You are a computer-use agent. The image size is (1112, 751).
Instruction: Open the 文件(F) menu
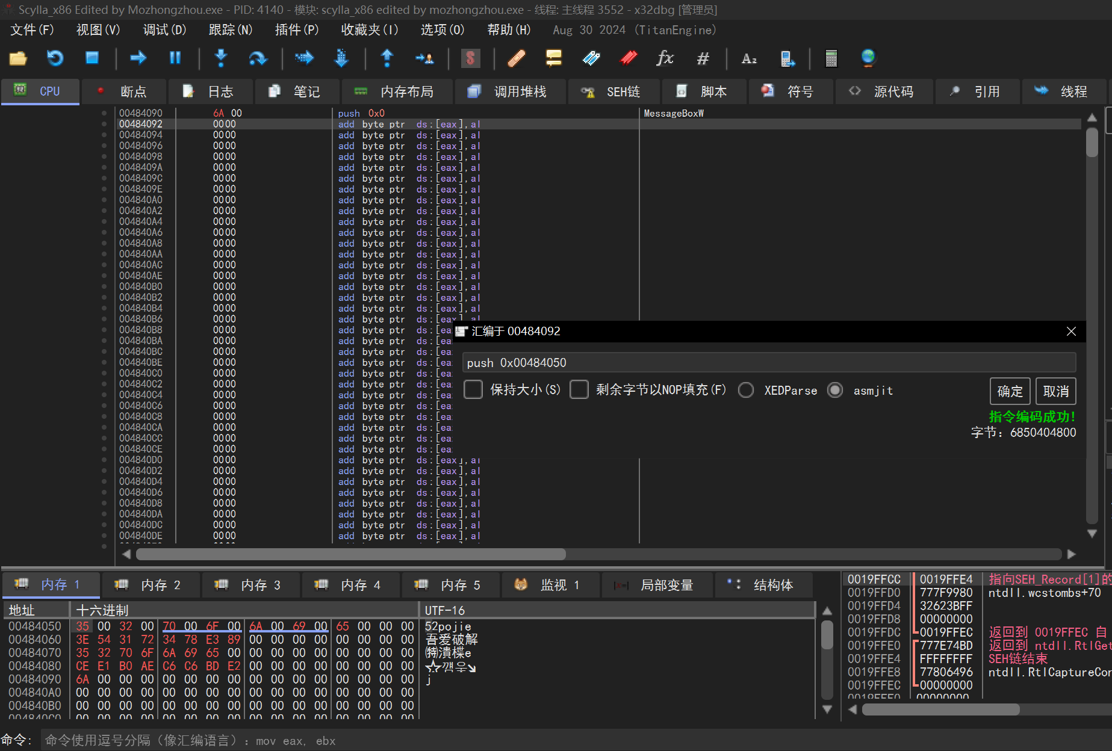[x=32, y=30]
